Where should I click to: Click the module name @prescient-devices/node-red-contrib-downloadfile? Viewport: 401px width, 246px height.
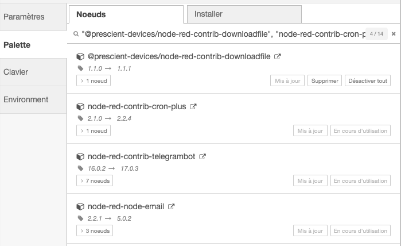point(179,57)
